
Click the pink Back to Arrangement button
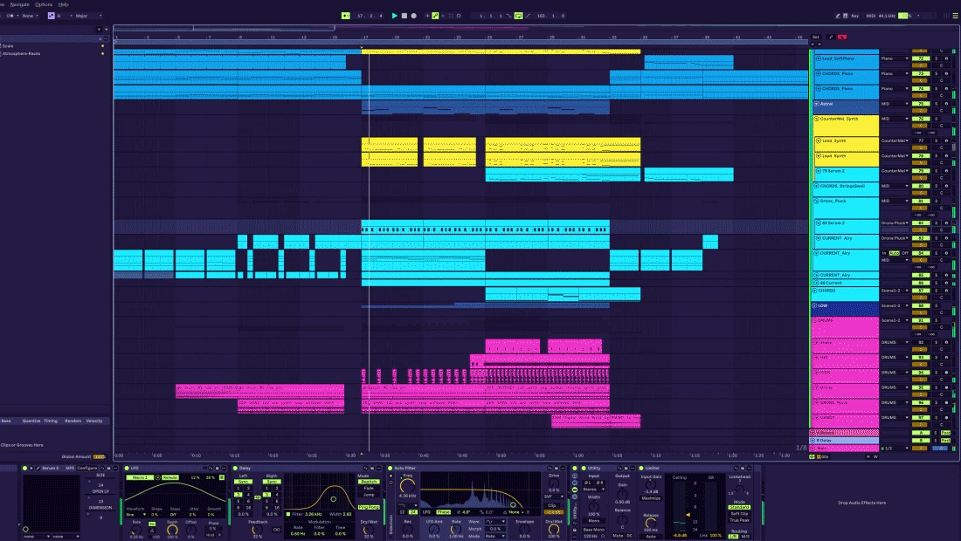[x=842, y=37]
